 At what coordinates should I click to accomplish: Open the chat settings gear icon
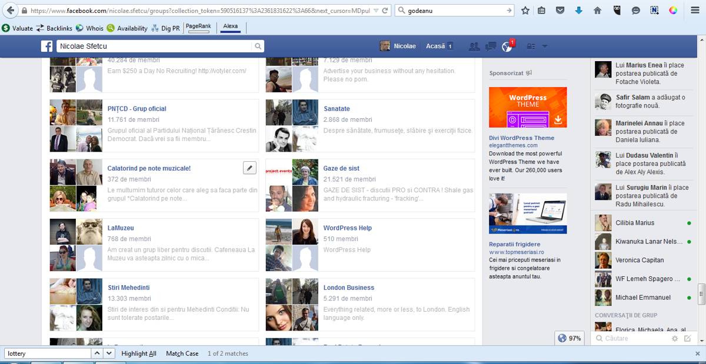pos(675,339)
